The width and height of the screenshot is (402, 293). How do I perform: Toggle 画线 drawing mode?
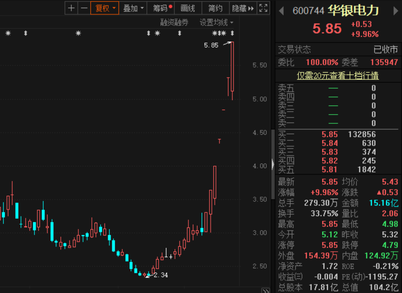coord(188,8)
